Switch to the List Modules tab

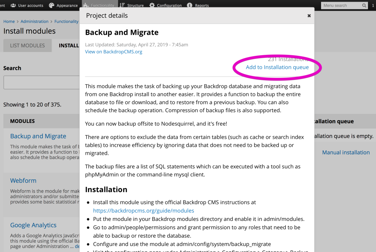pos(27,46)
